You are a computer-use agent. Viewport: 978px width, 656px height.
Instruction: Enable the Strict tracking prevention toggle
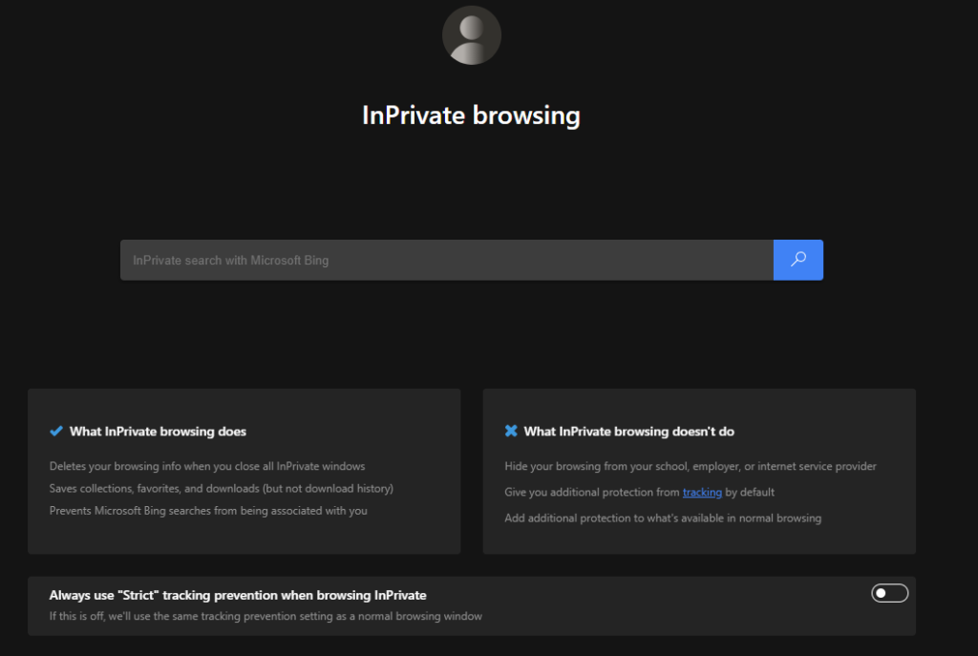pos(889,593)
